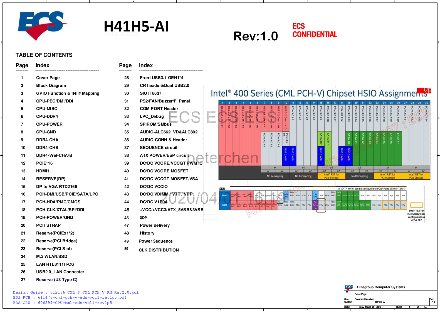Viewport: 445px width, 315px height.
Task: Select the CPU-GND entry
Action: [x=46, y=132]
